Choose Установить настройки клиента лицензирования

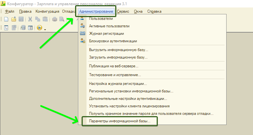coord(152,106)
